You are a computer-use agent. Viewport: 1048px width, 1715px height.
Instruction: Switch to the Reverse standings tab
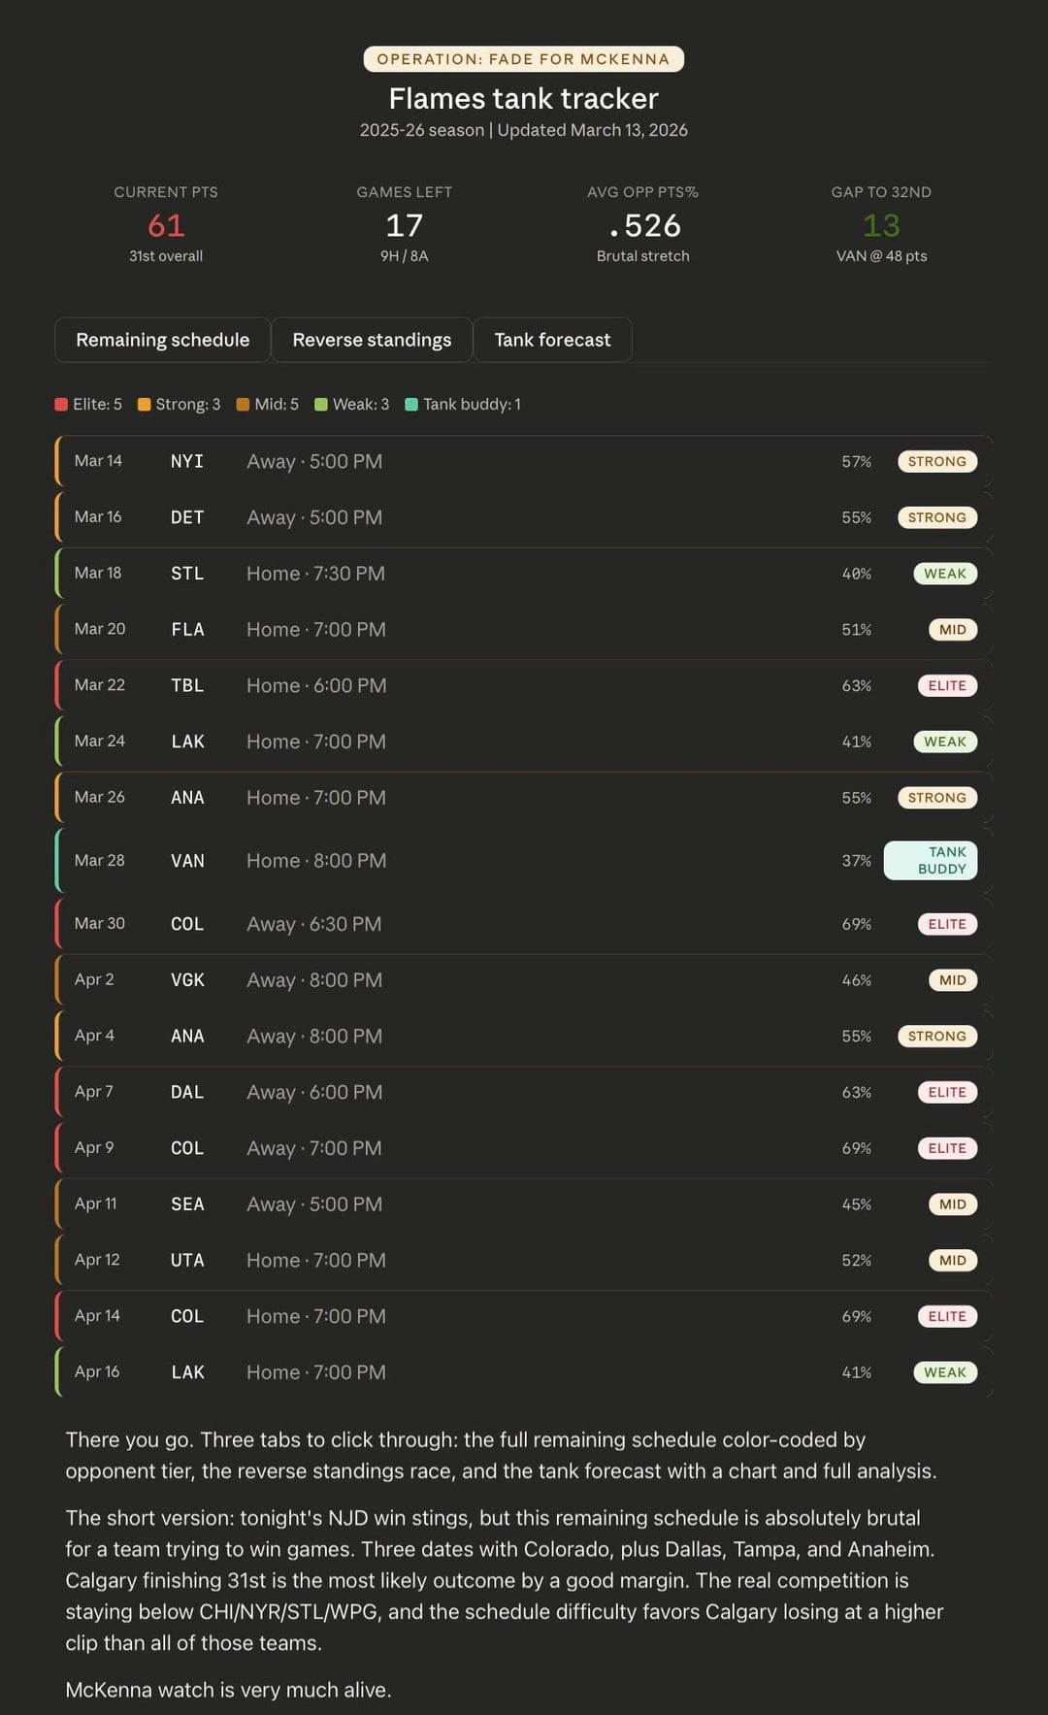tap(372, 340)
